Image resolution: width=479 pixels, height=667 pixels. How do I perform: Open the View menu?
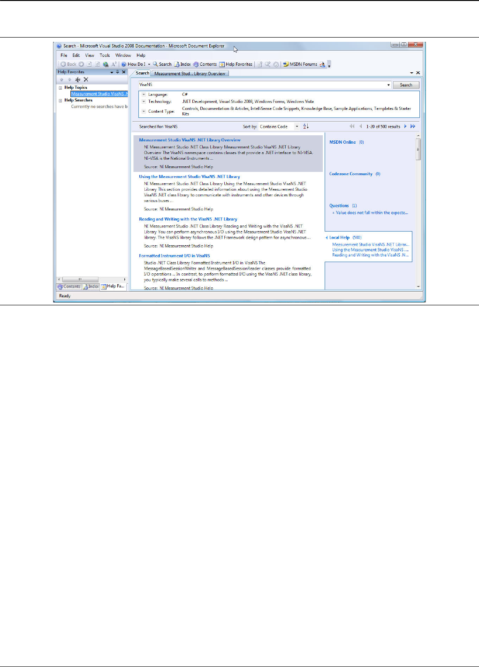[x=90, y=55]
